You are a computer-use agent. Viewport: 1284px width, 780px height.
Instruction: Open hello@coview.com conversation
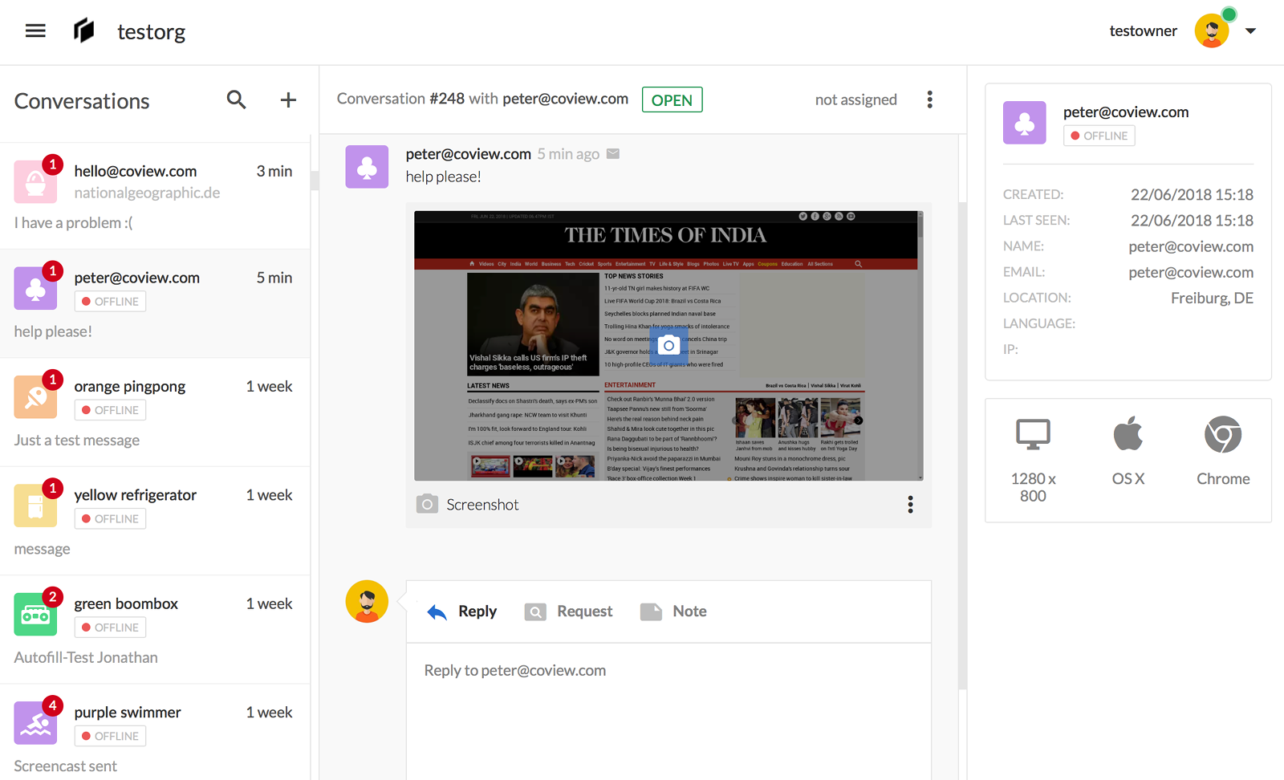[155, 196]
